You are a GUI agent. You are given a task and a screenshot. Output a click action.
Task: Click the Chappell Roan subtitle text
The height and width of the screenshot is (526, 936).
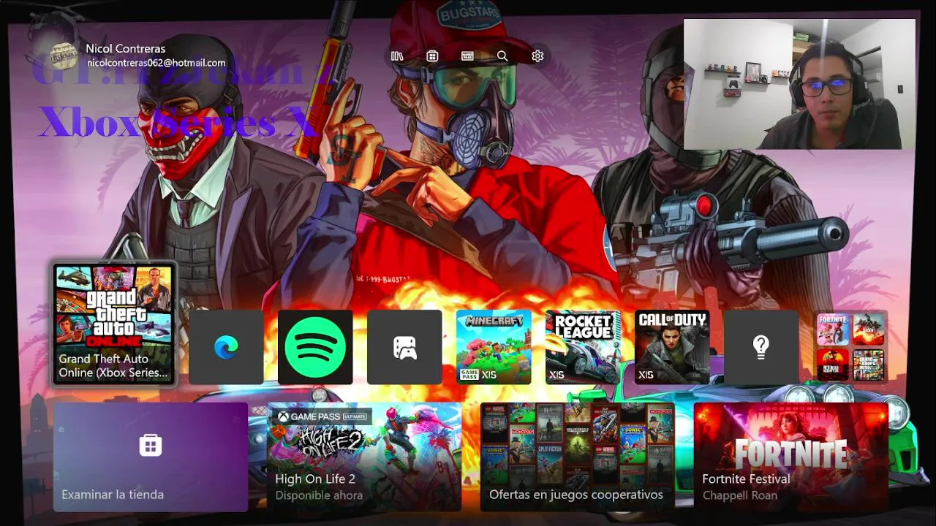pyautogui.click(x=740, y=495)
